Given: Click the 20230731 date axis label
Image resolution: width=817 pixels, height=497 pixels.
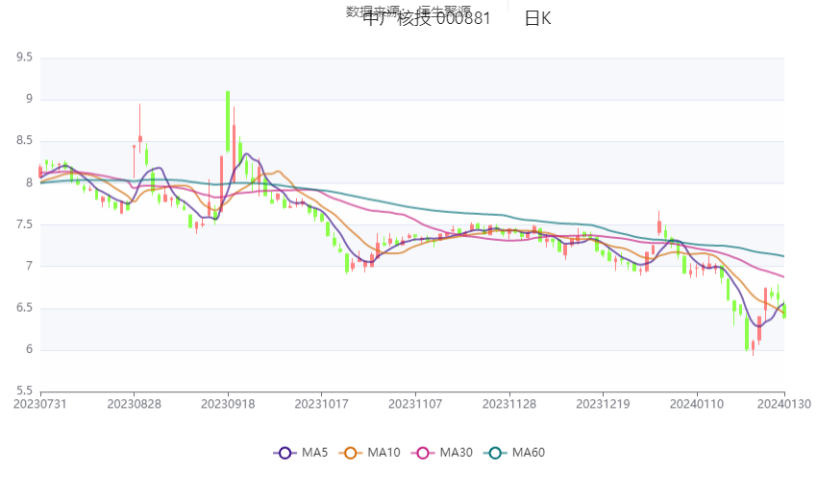Looking at the screenshot, I should 40,404.
